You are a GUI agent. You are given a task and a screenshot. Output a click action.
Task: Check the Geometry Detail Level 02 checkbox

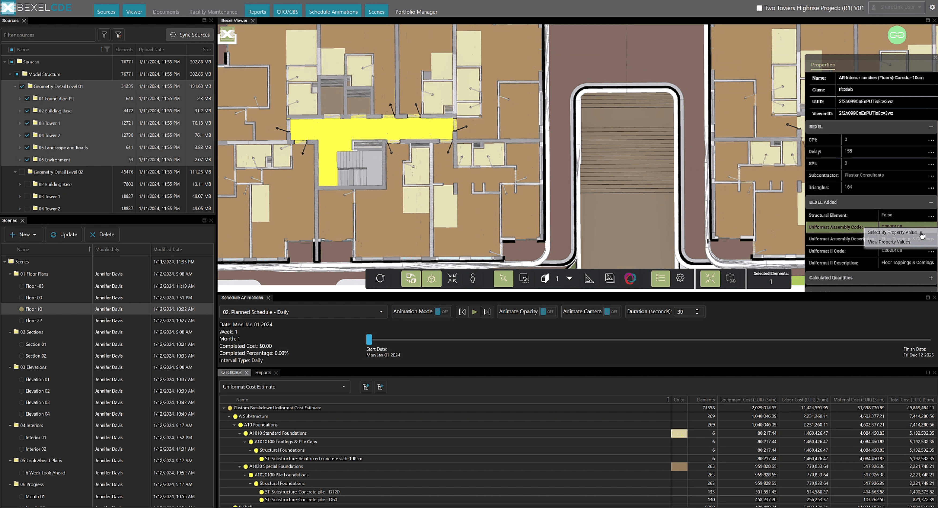pos(22,172)
